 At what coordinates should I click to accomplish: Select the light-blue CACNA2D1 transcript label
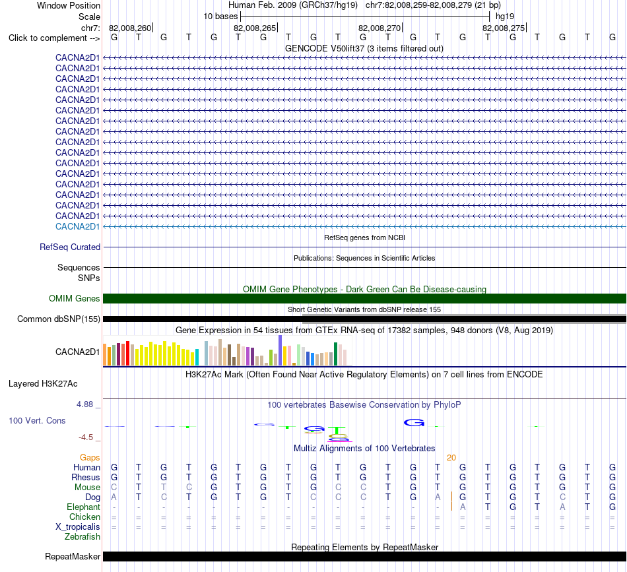point(78,227)
